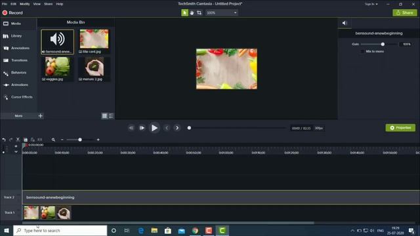Redo the last action
This screenshot has height=236, width=420.
[x=10, y=140]
